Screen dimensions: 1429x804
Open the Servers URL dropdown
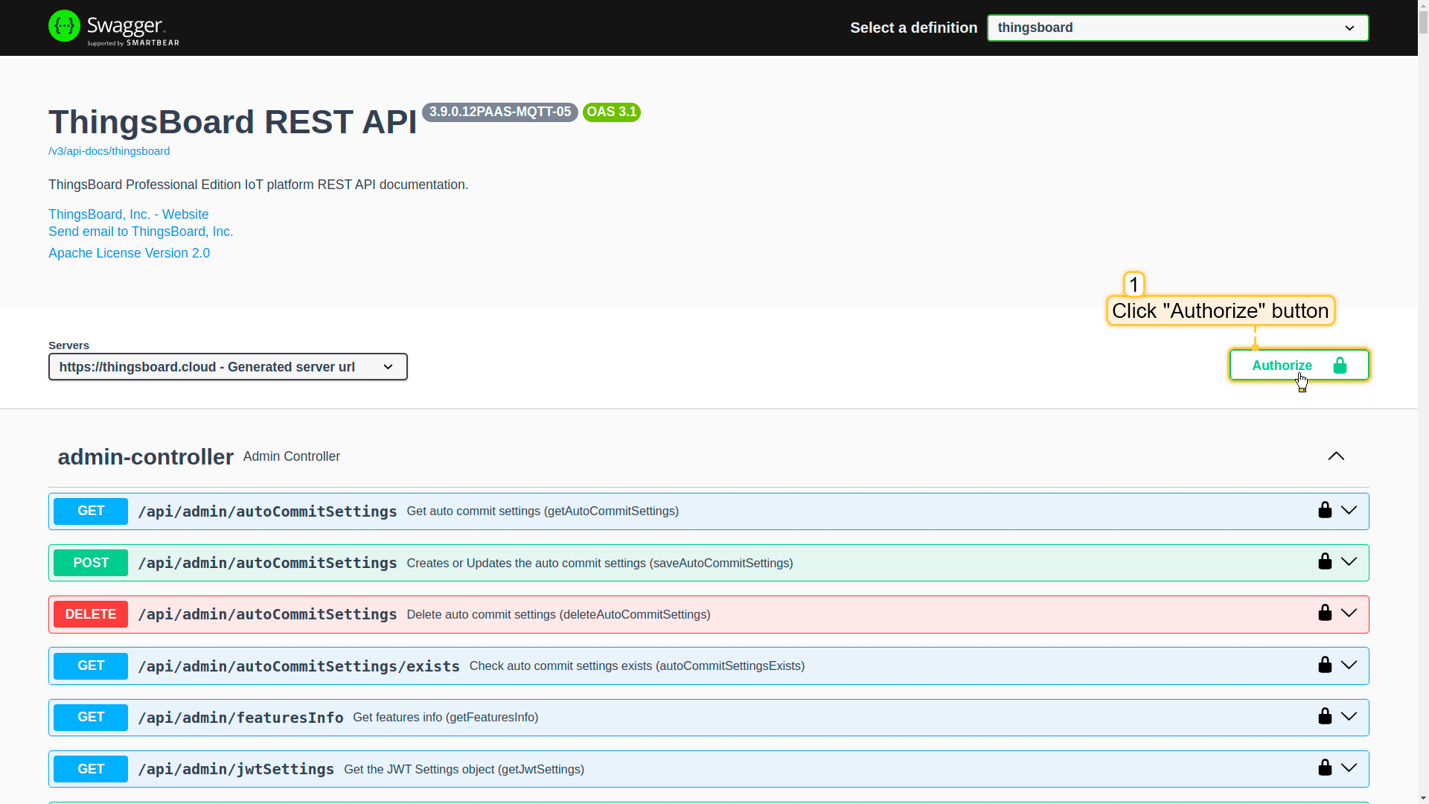click(228, 367)
